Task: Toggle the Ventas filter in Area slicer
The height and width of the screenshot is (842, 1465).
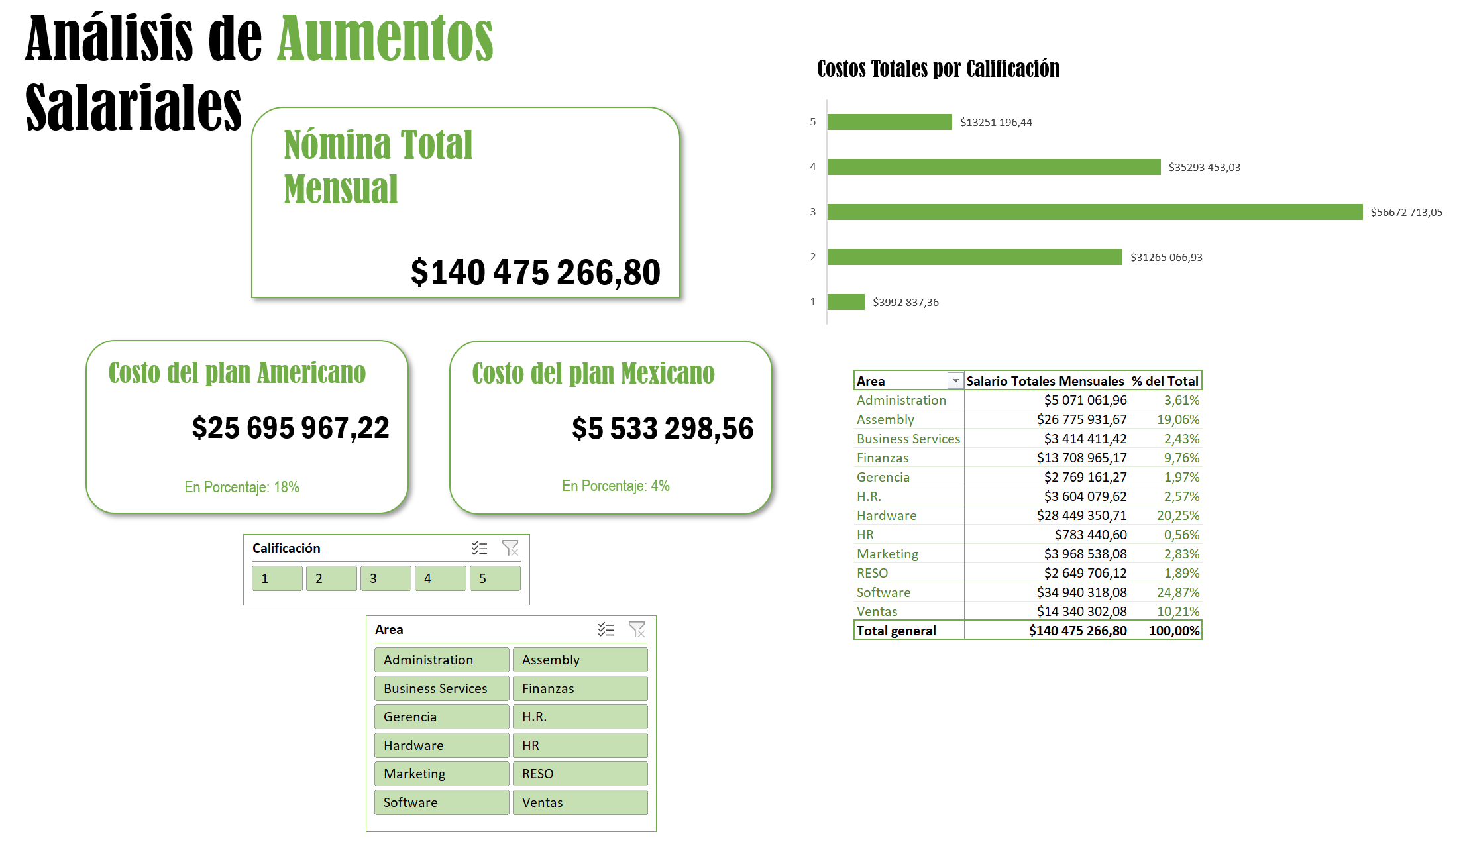Action: click(580, 802)
